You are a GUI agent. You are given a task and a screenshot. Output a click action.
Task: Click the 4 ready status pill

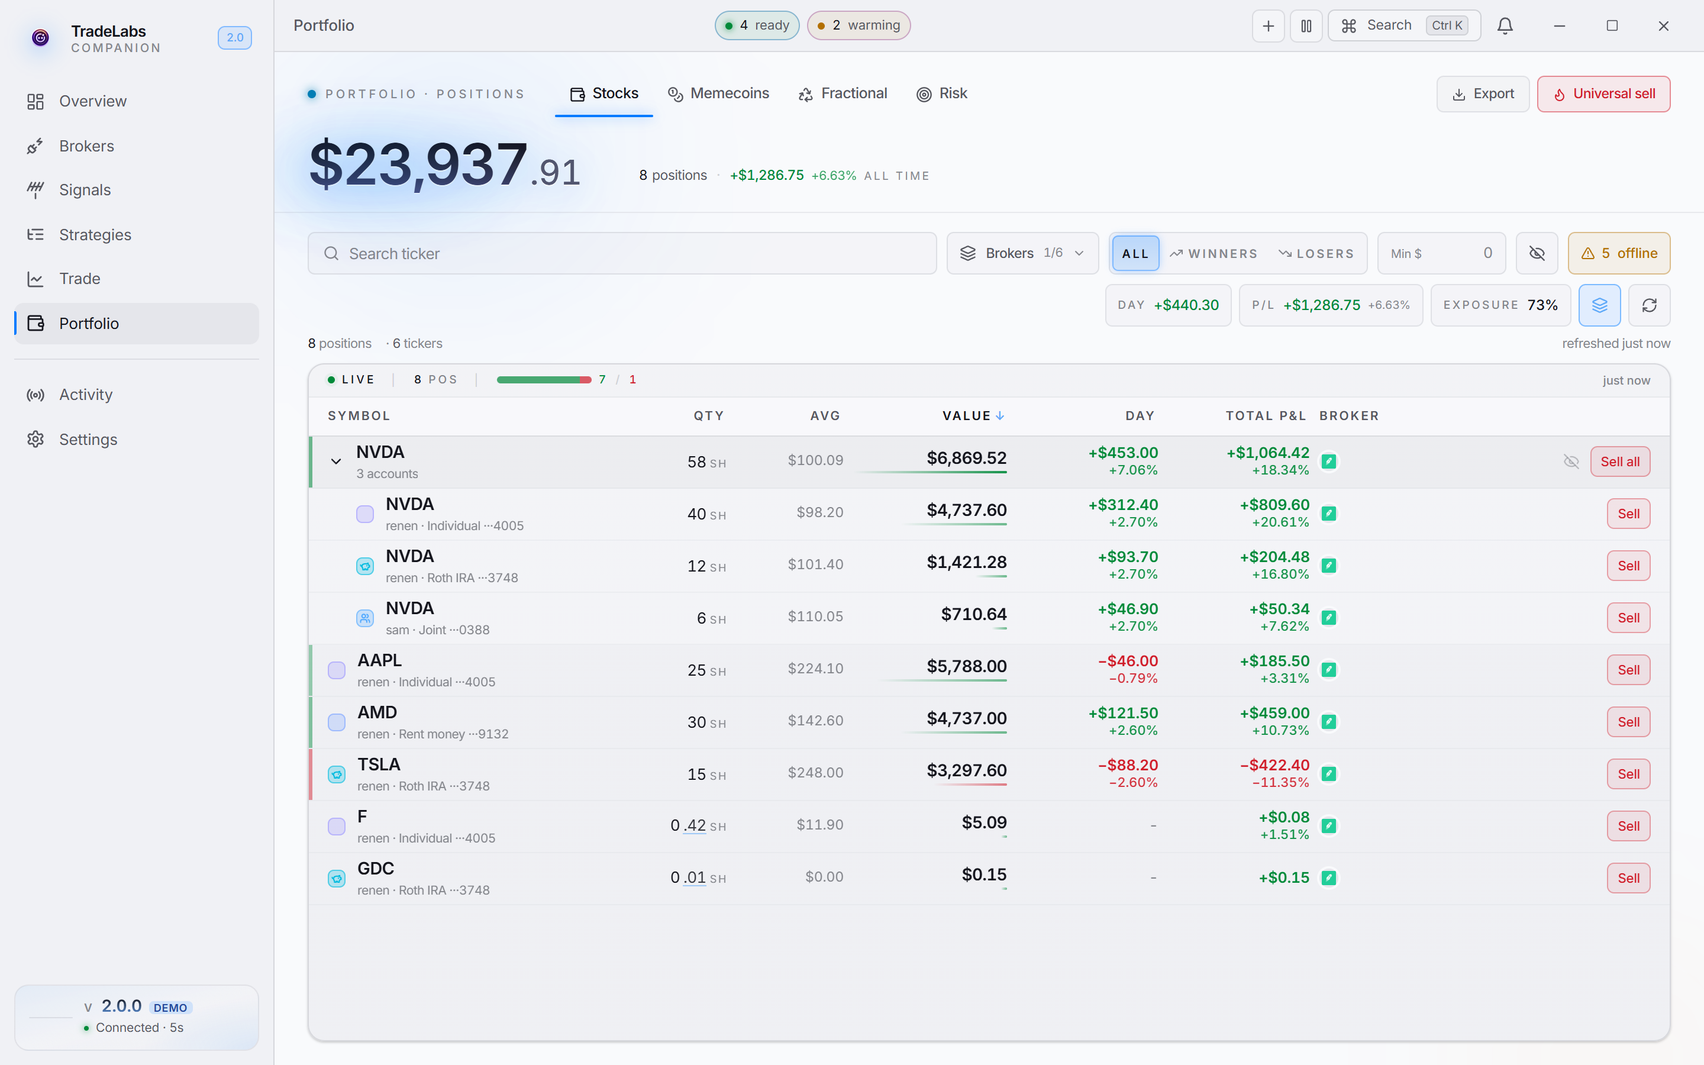point(757,25)
